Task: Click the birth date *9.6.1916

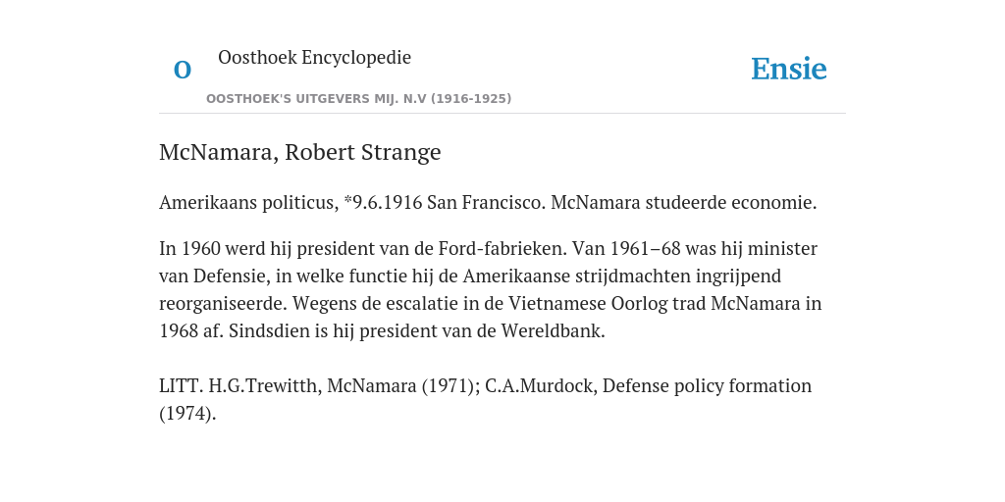Action: tap(384, 202)
